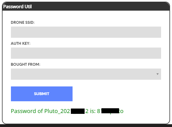Open the BOUGHT FROM dropdown
Image resolution: width=172 pixels, height=127 pixels.
[x=86, y=74]
